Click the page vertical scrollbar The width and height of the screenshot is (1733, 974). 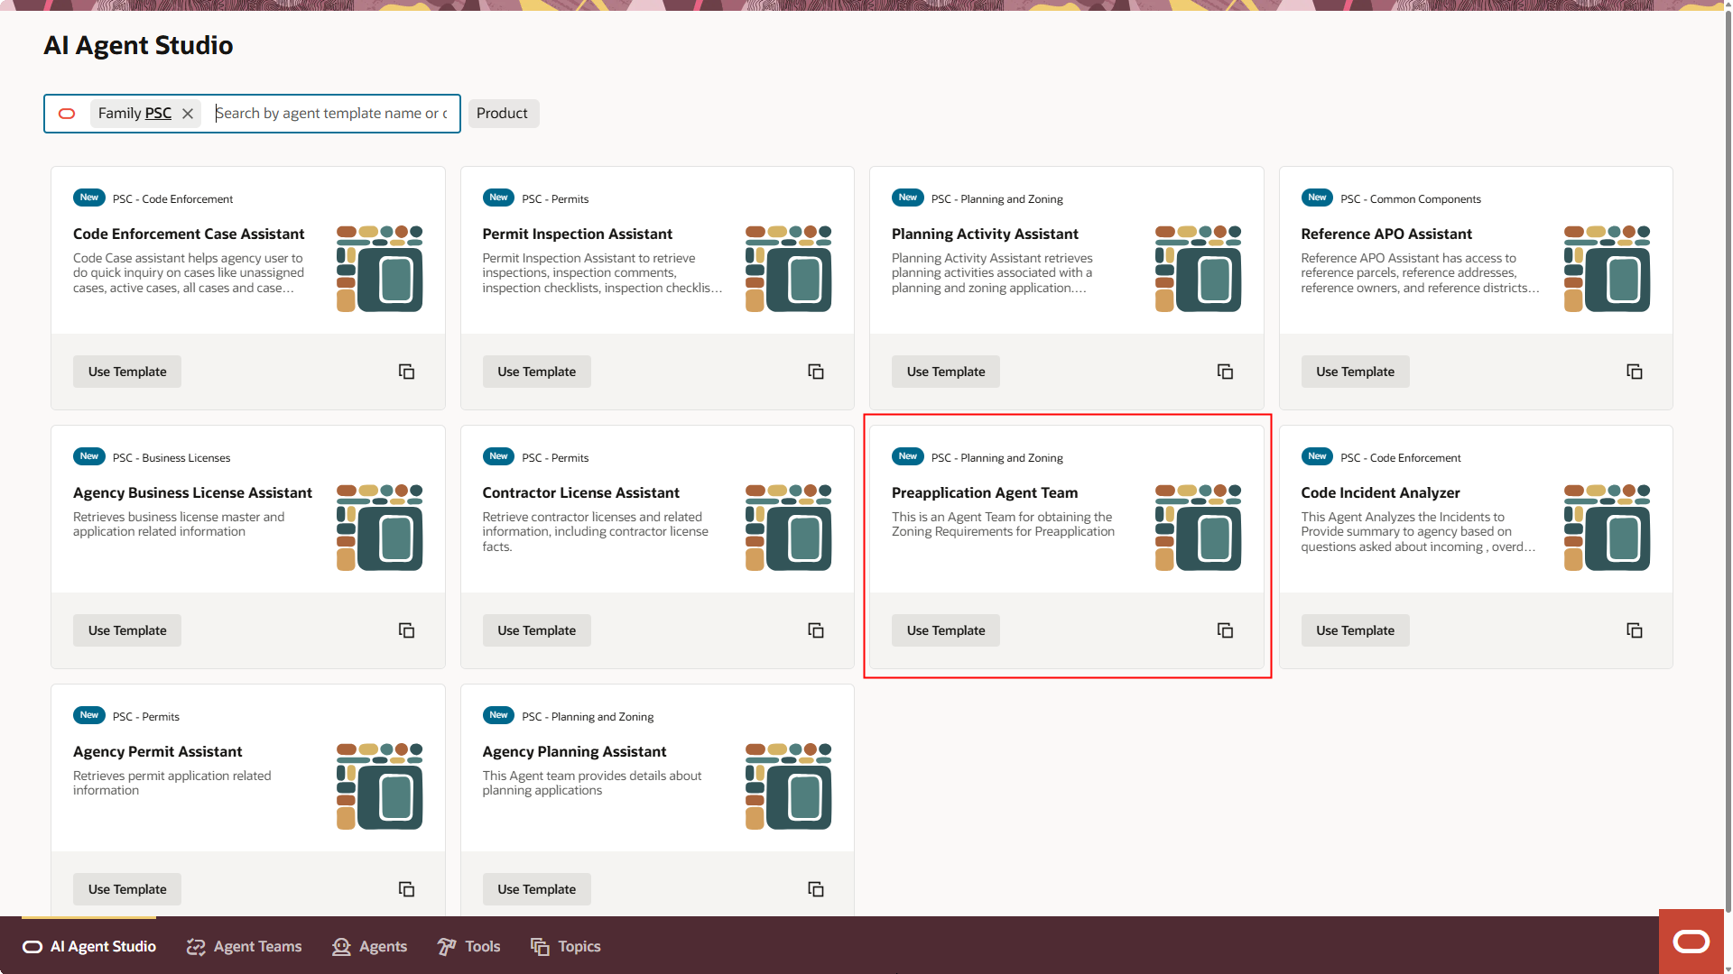(1728, 451)
